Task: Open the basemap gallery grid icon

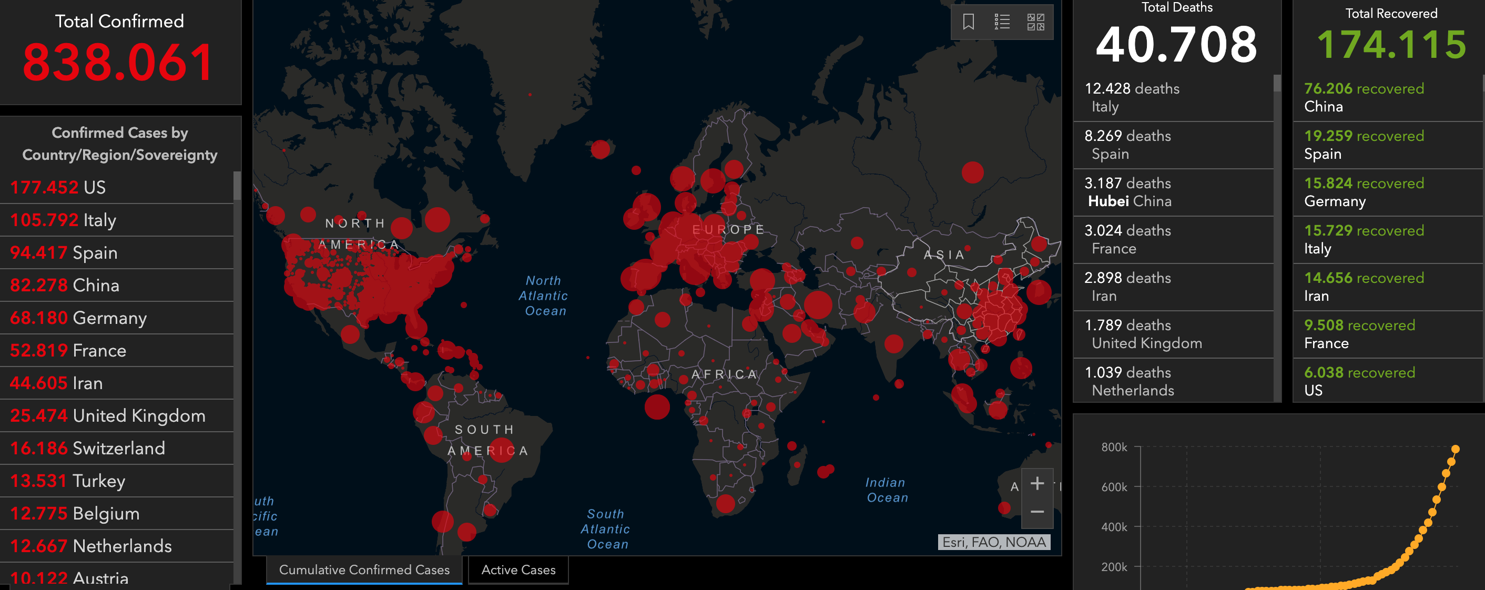Action: 1035,22
